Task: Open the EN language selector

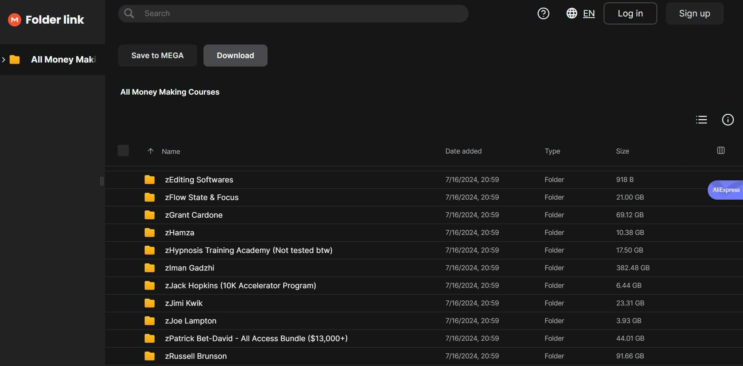Action: tap(589, 14)
